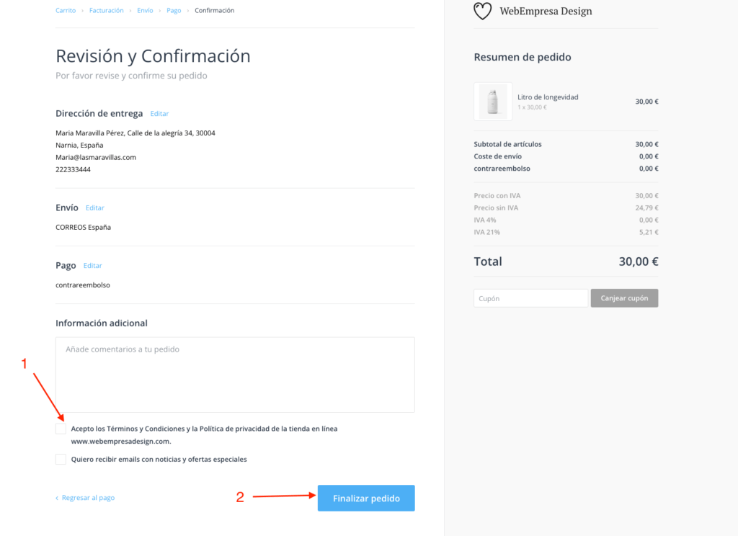The height and width of the screenshot is (536, 738).
Task: Click the back chevron beside Regresar al pago
Action: [x=57, y=498]
